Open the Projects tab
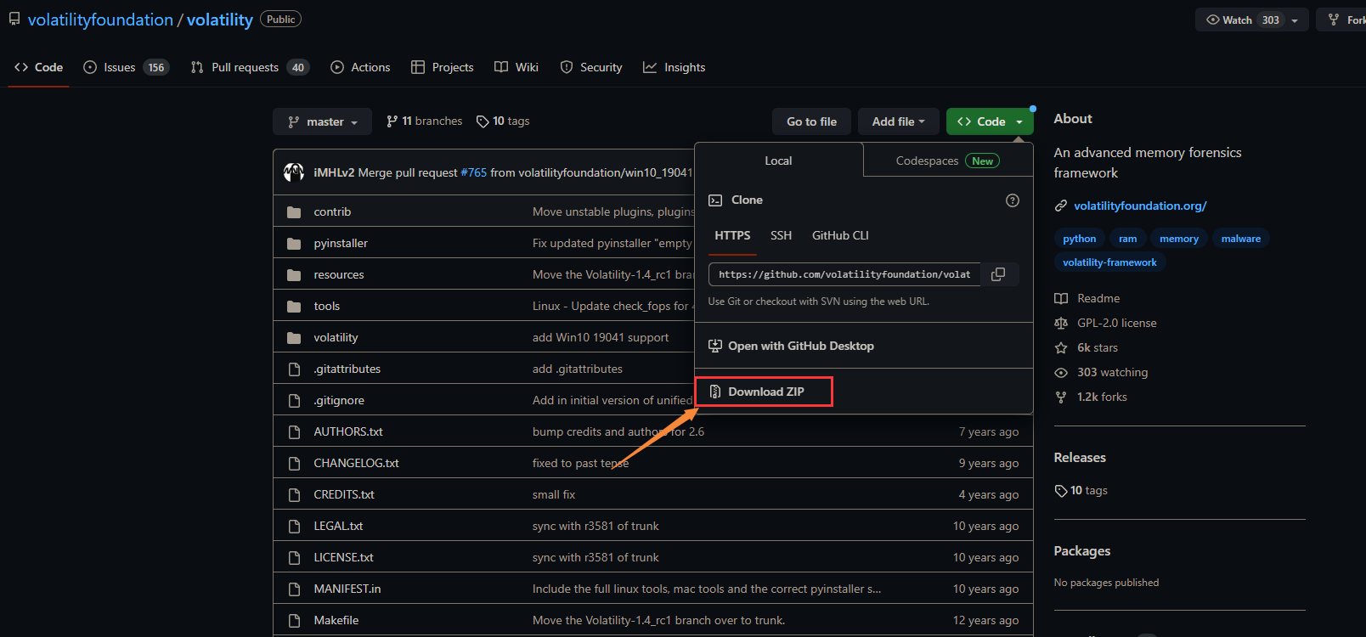The height and width of the screenshot is (637, 1366). (442, 67)
